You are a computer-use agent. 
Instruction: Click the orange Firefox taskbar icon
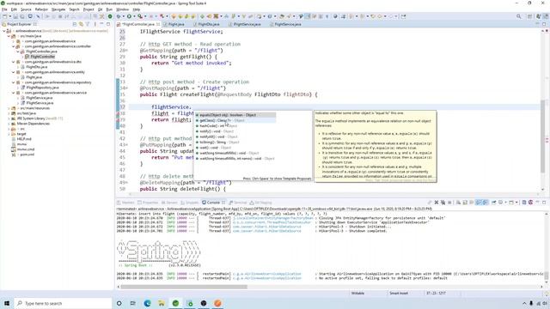pyautogui.click(x=217, y=303)
